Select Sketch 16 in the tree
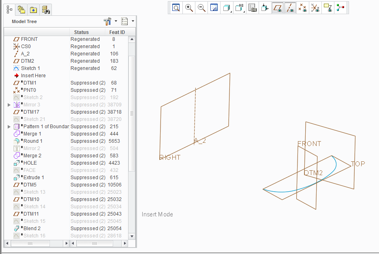This screenshot has height=254, width=379. click(x=34, y=236)
